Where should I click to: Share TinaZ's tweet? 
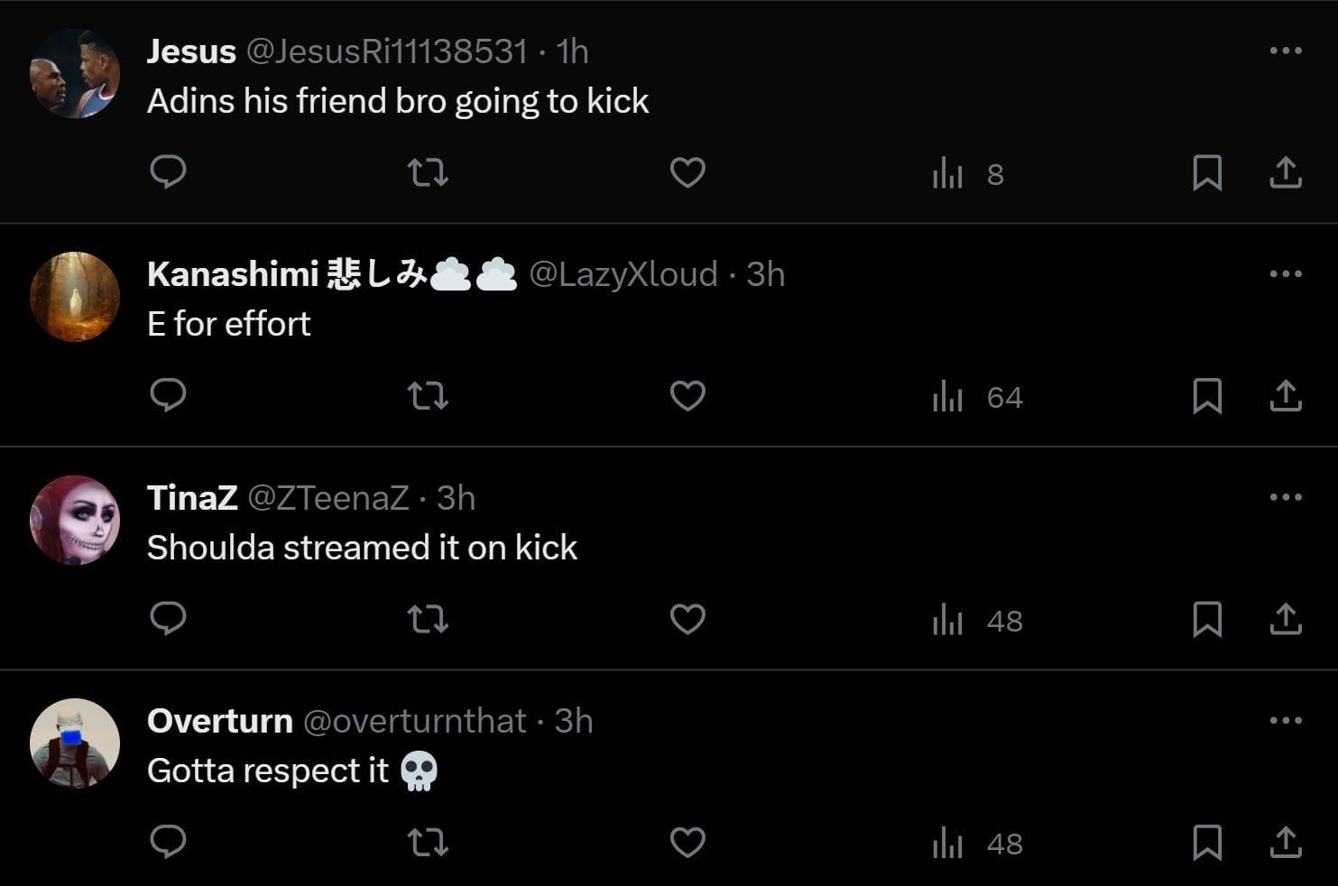[x=1285, y=620]
